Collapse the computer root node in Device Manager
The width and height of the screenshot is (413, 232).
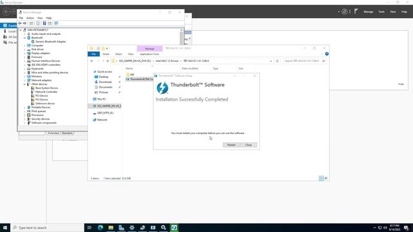tap(21, 30)
